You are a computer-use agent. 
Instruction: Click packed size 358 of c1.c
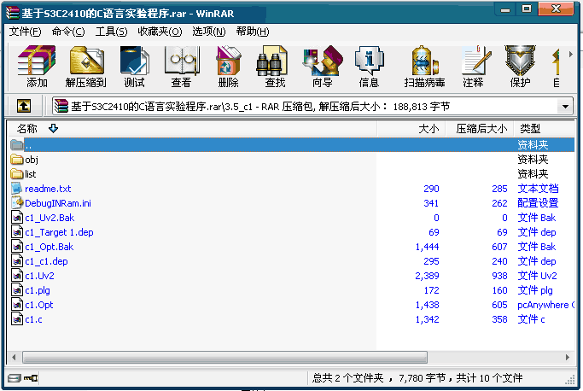tap(499, 319)
